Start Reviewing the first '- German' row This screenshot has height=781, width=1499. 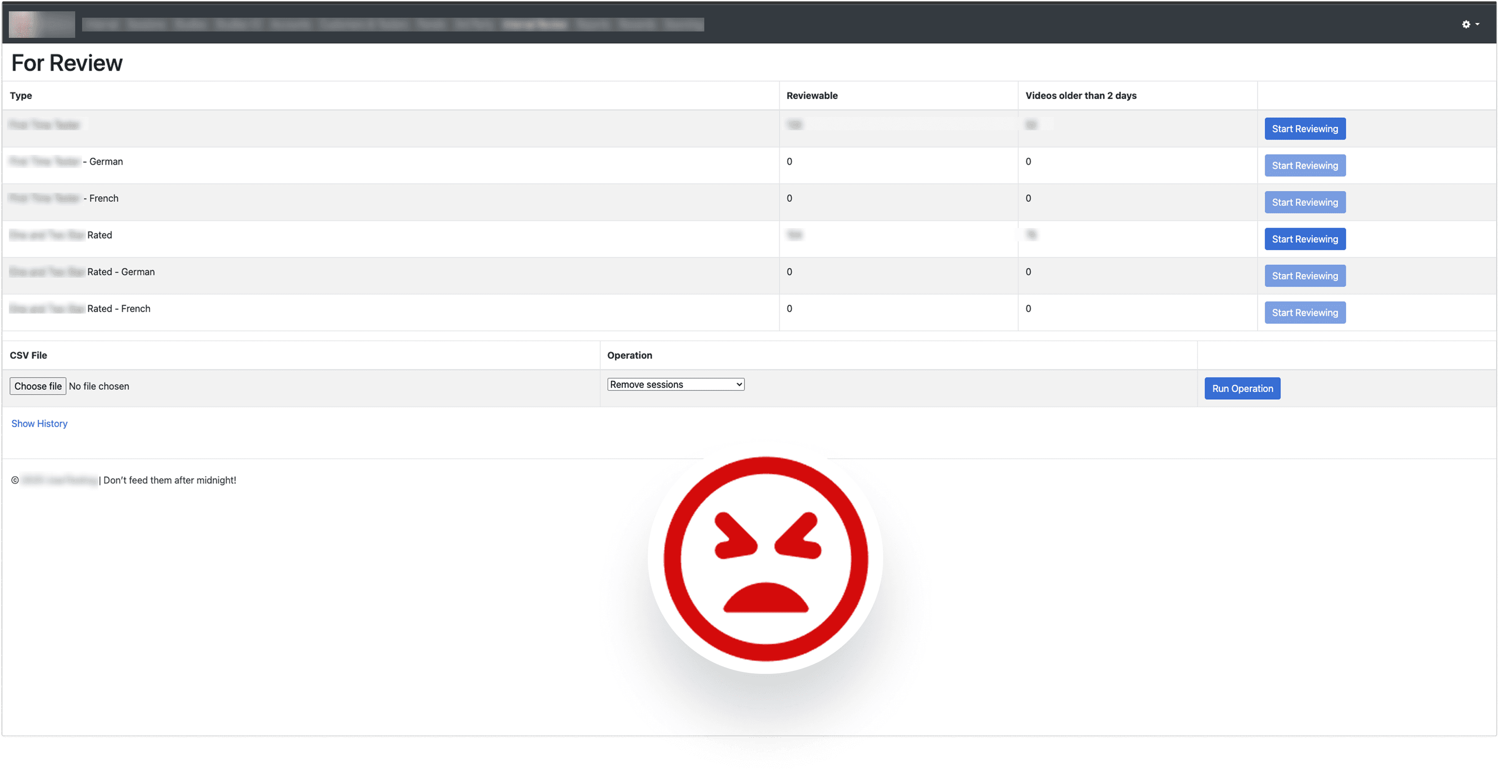point(1305,165)
